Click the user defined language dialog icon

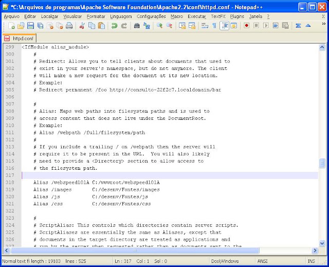[234, 26]
